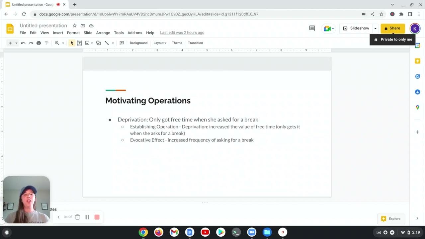Open the image insert dropdown arrow
The image size is (425, 239).
click(92, 43)
